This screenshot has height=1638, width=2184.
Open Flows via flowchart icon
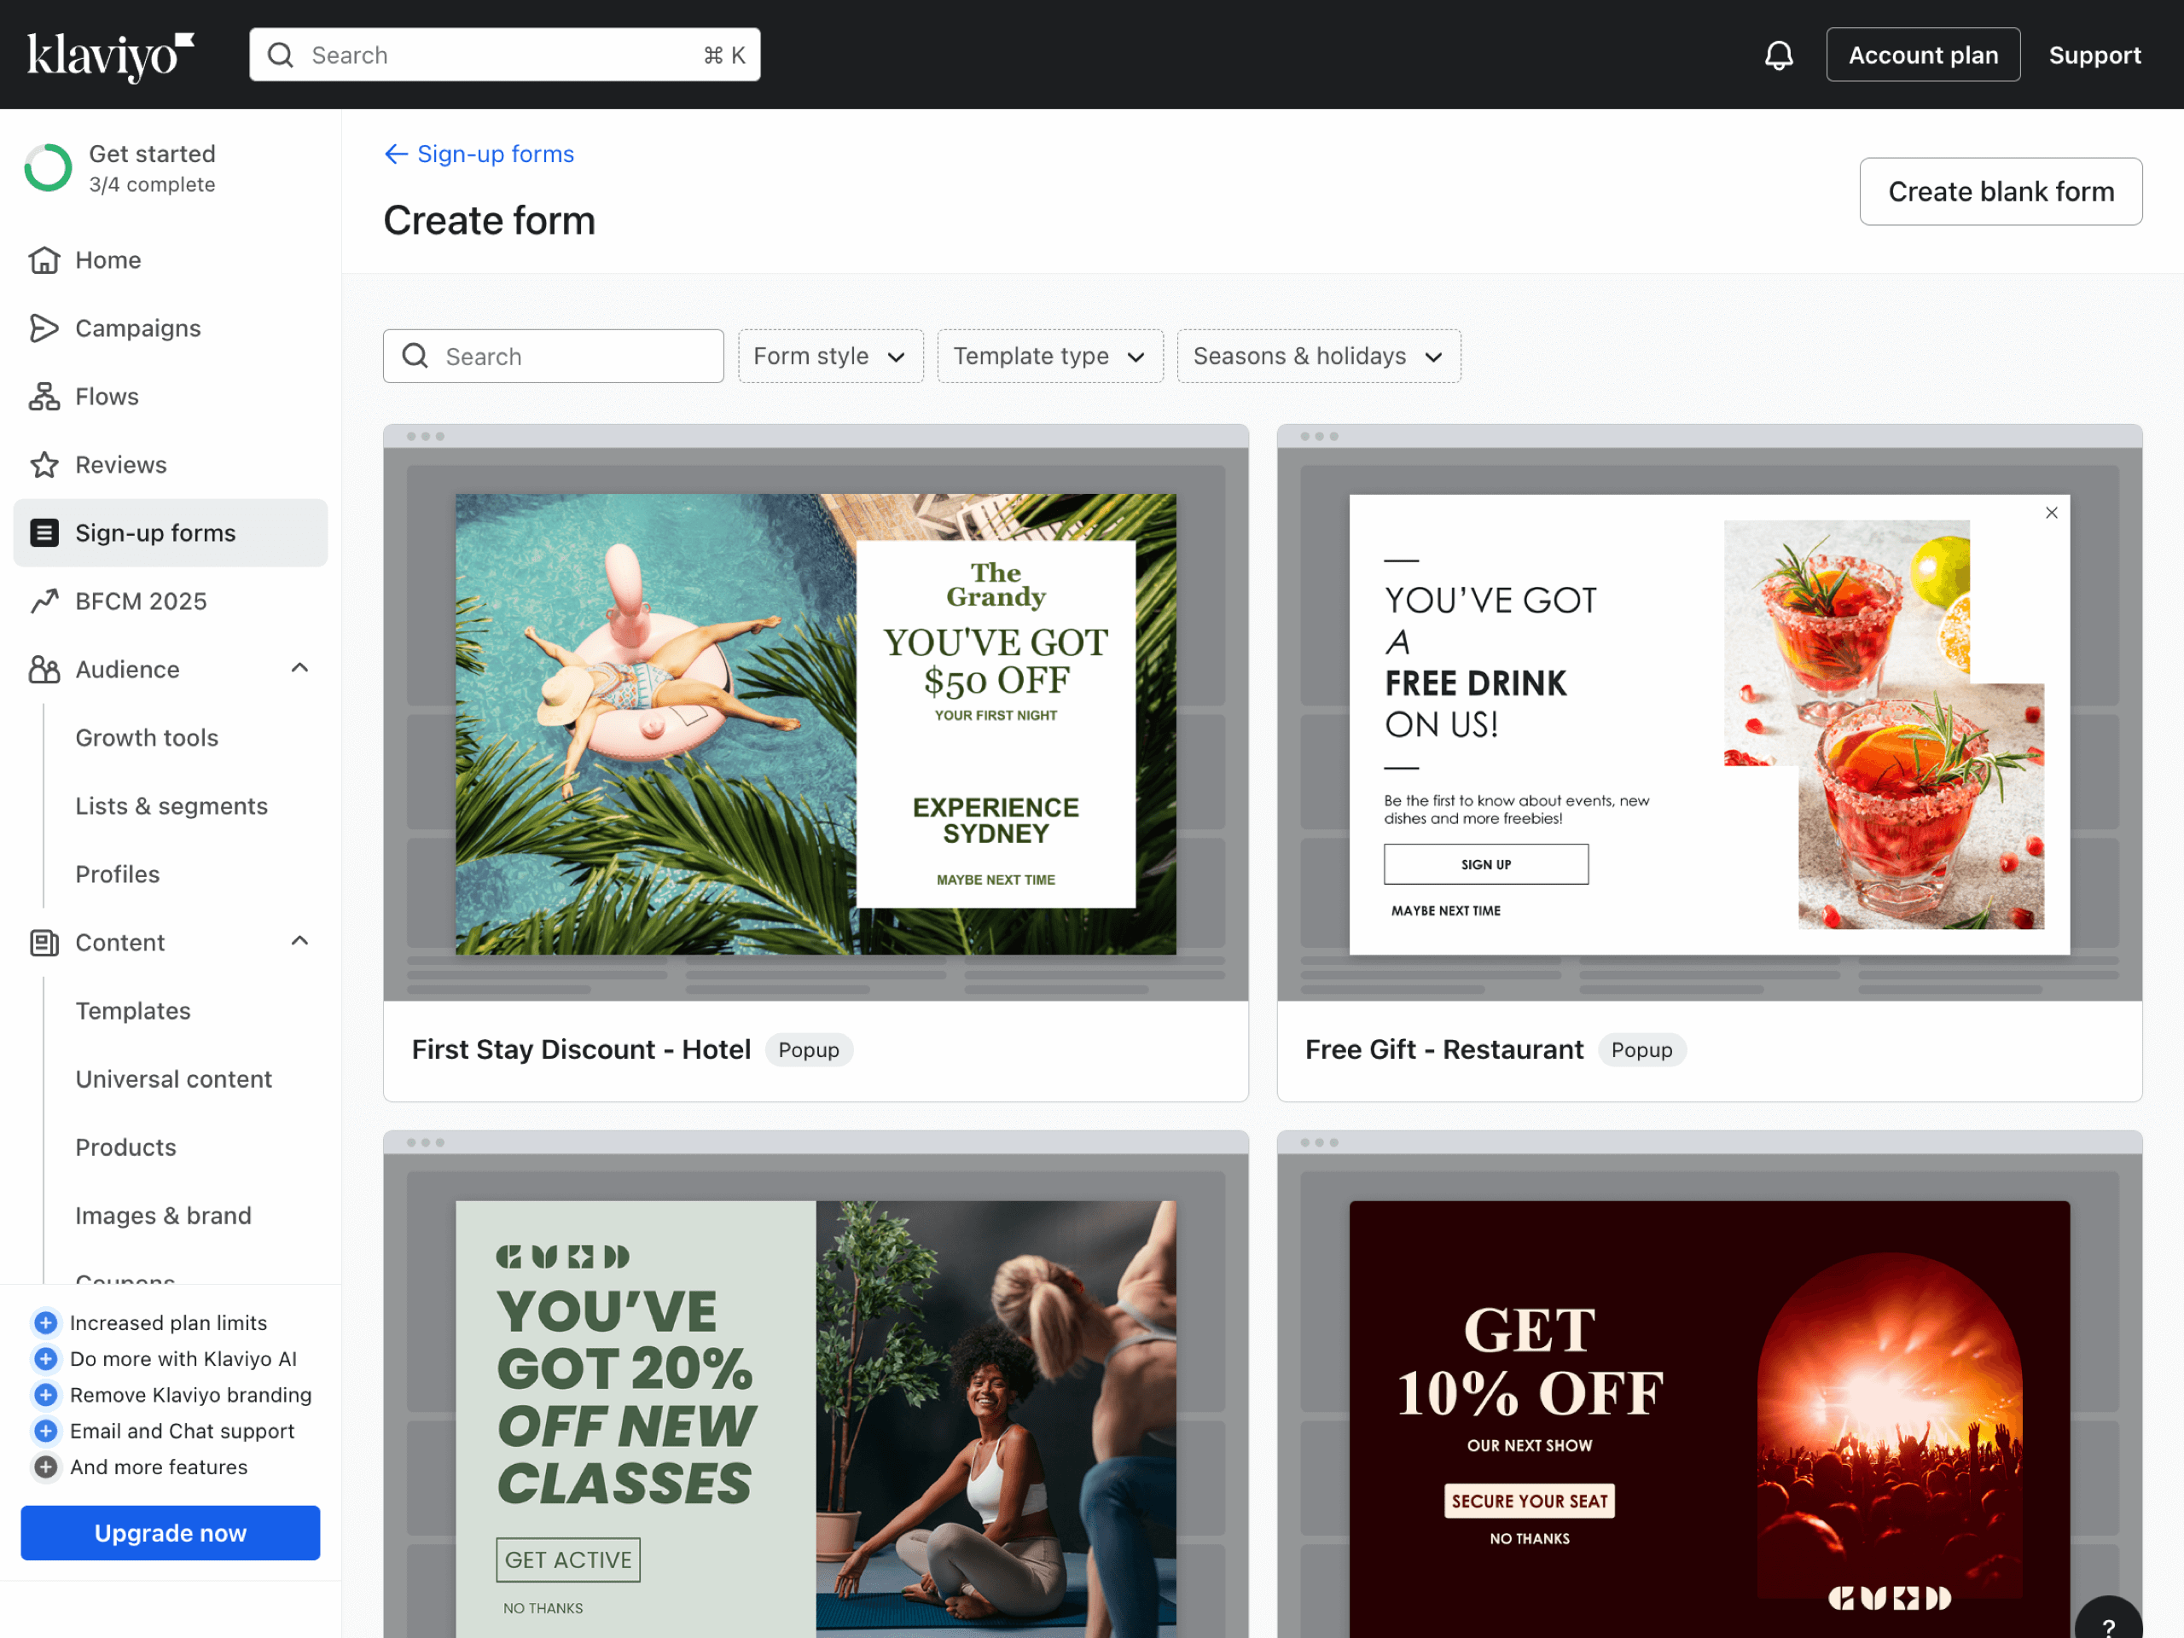pyautogui.click(x=44, y=396)
